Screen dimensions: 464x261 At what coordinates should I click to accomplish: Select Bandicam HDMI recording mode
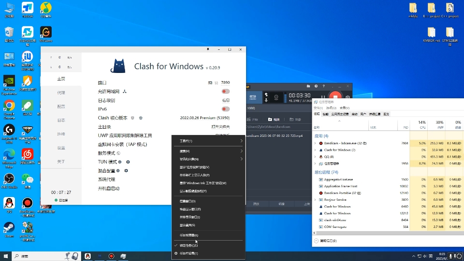click(x=253, y=97)
